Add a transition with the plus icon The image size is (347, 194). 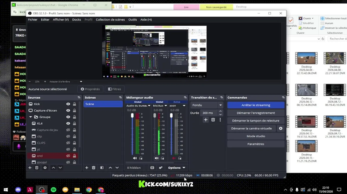pyautogui.click(x=206, y=120)
